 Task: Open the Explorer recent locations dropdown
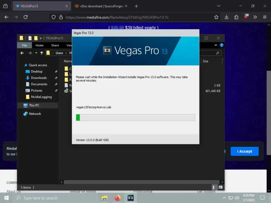pyautogui.click(x=36, y=53)
